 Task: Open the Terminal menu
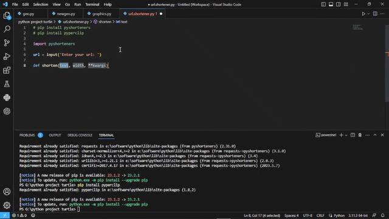coord(92,4)
